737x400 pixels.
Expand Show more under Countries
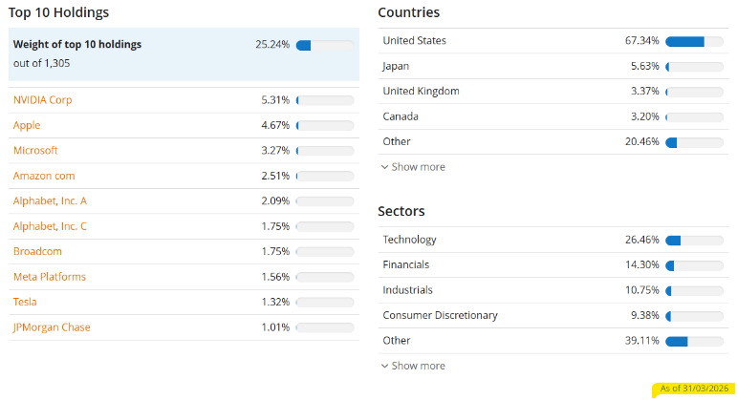click(413, 167)
